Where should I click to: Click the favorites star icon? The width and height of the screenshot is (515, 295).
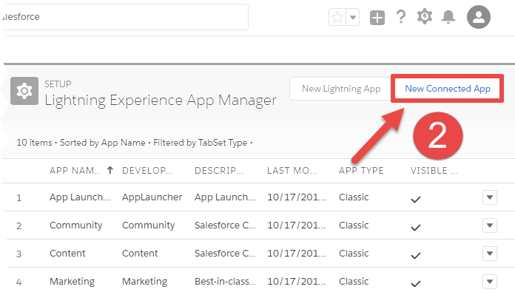(337, 18)
